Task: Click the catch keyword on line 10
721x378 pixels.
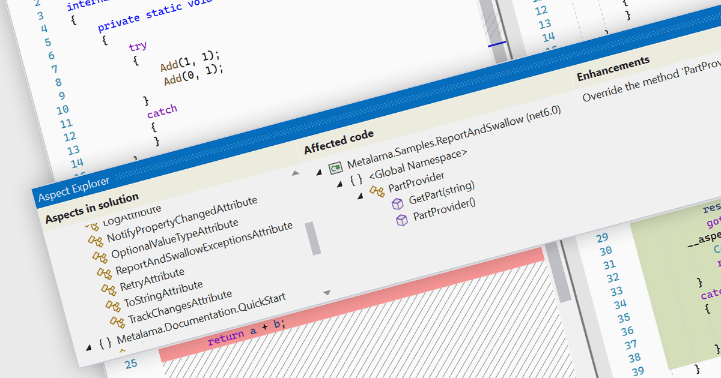Action: (162, 110)
